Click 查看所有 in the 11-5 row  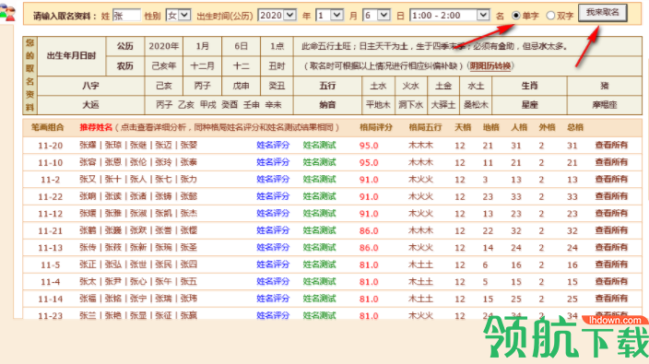coord(611,264)
